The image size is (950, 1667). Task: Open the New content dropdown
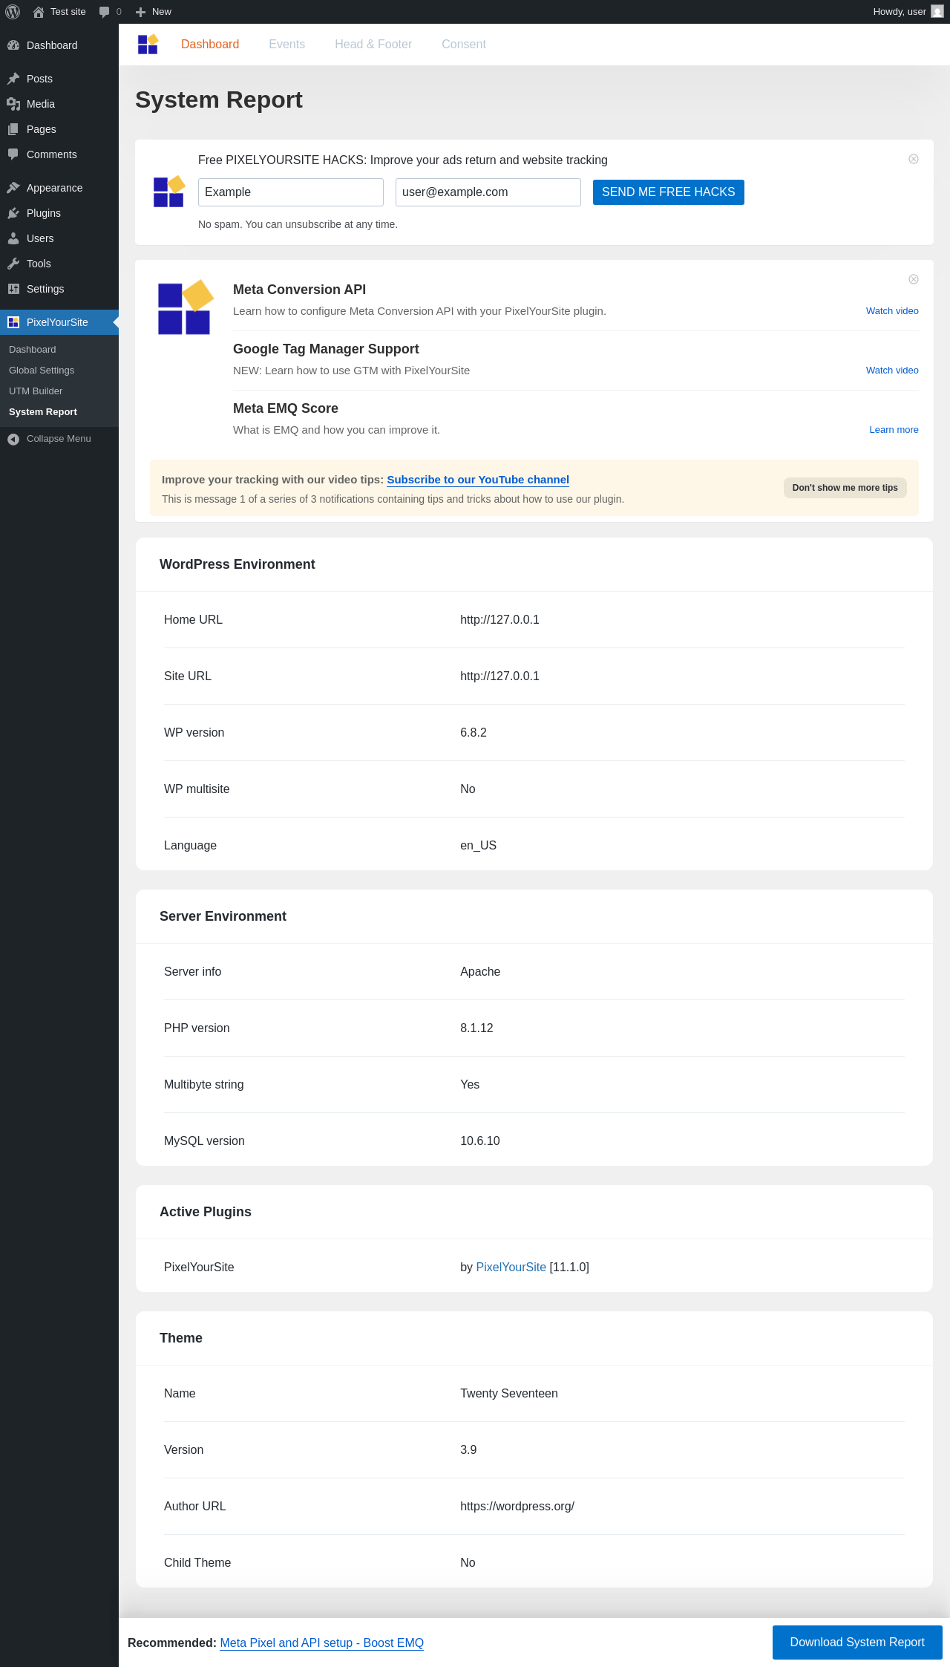coord(154,12)
